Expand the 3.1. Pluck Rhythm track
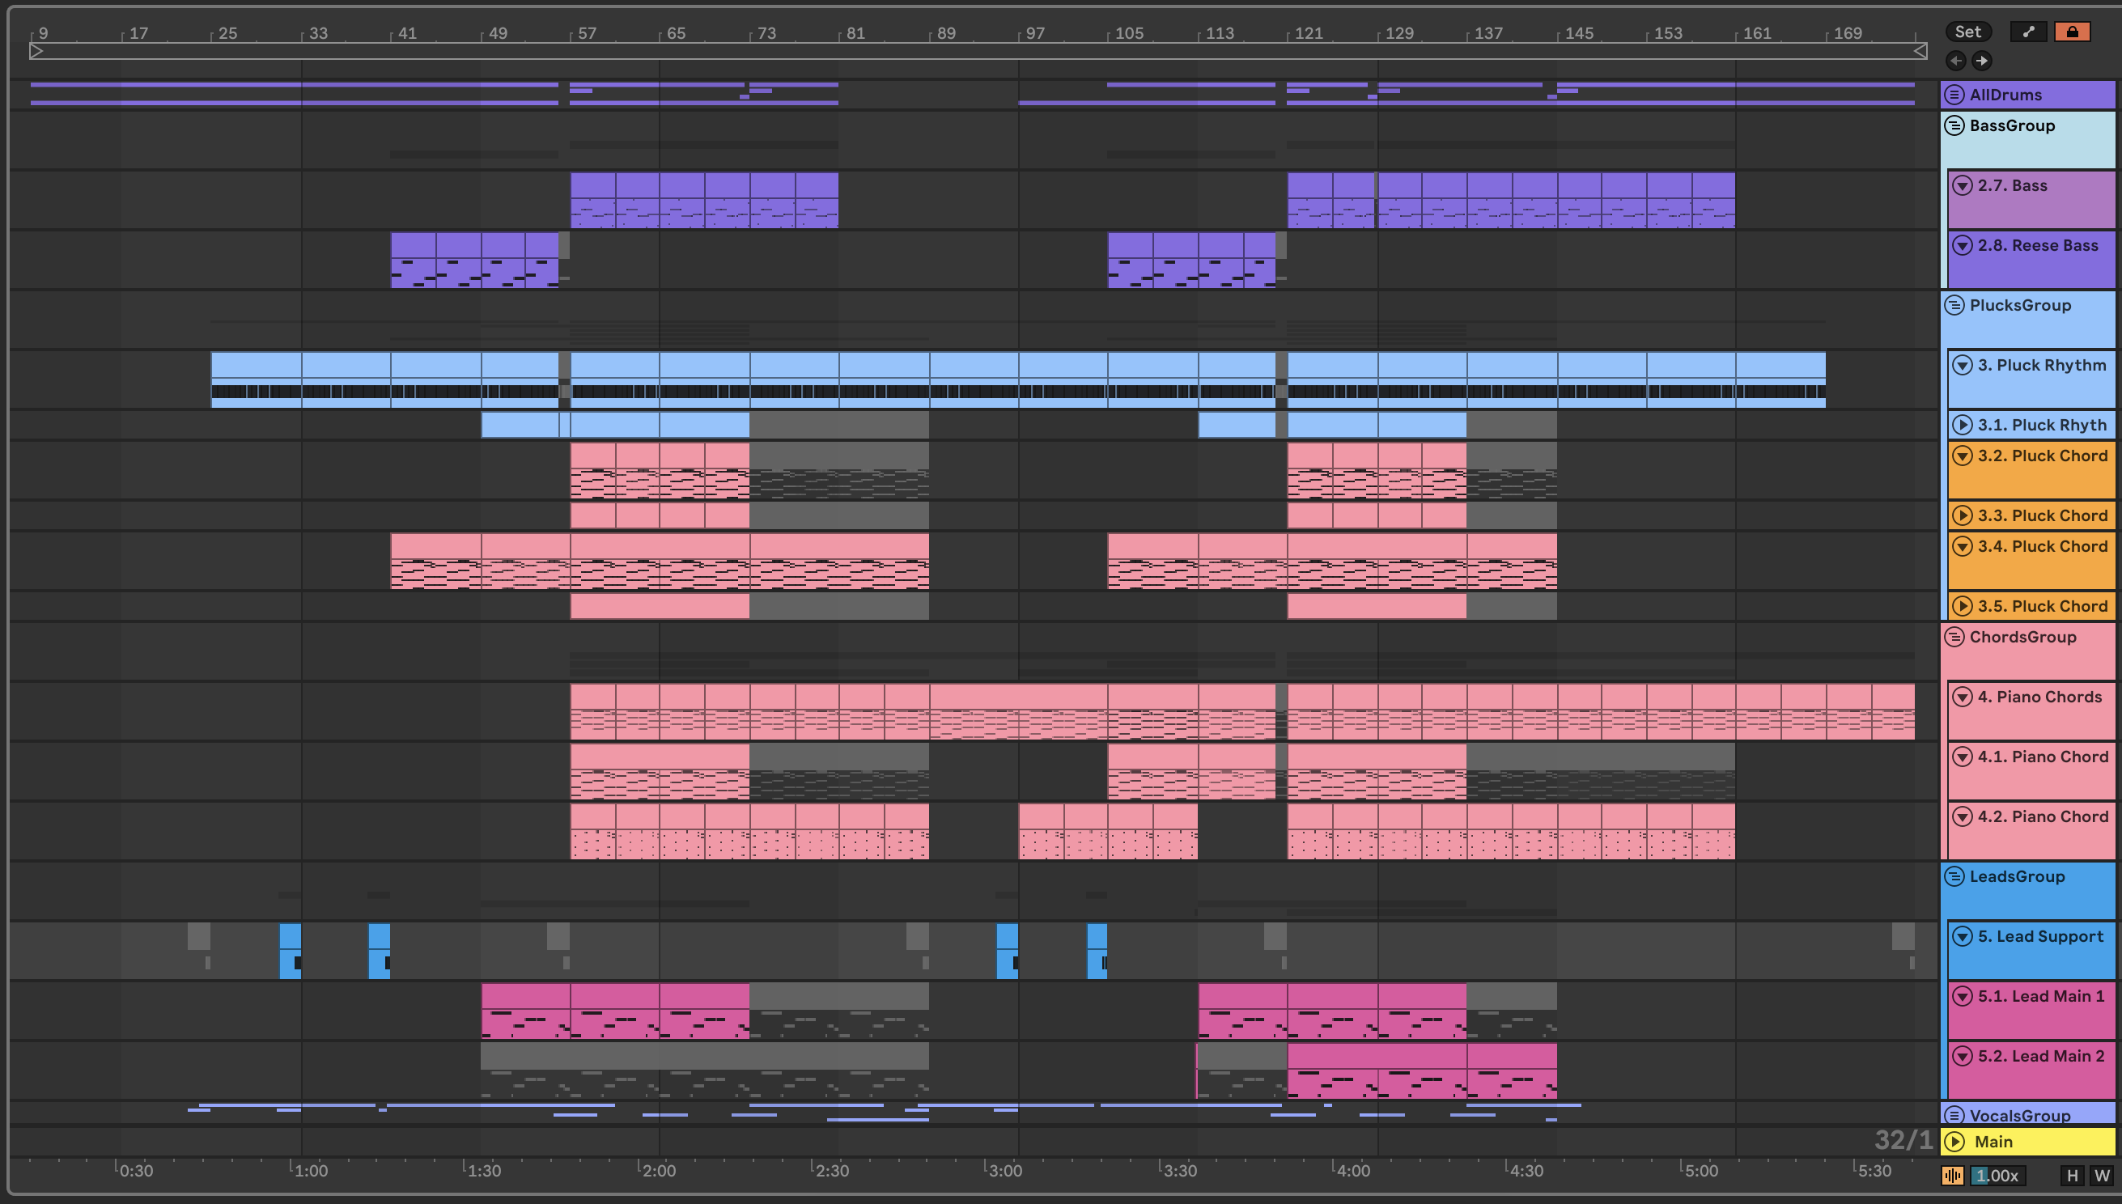 [x=1963, y=425]
